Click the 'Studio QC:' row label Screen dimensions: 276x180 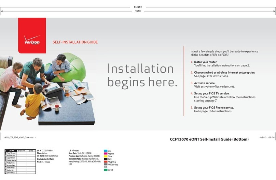tap(10, 170)
